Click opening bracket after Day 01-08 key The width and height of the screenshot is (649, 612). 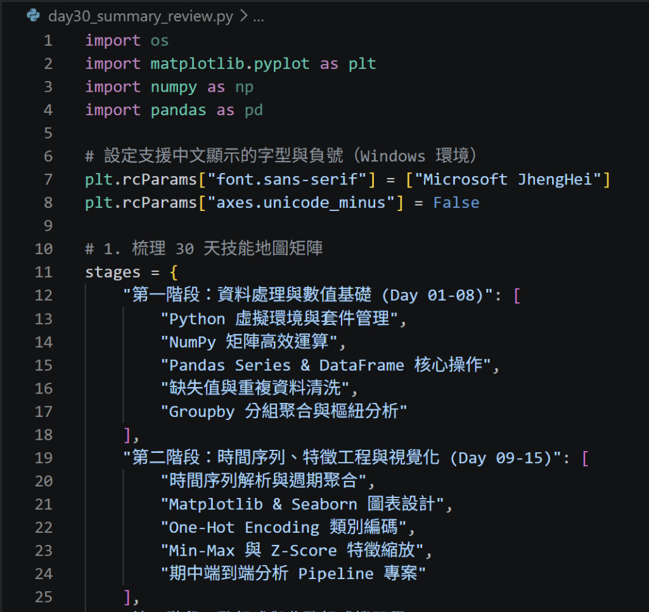click(517, 296)
